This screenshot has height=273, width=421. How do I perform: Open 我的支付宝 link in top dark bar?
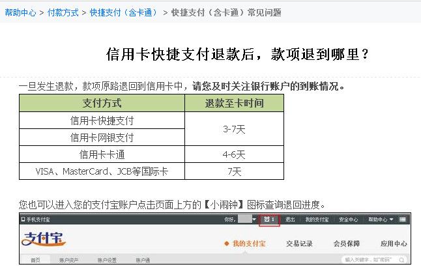317,220
